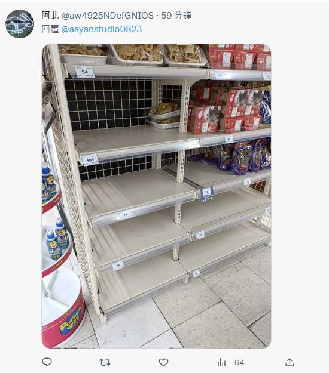Open view analytics bar chart icon
The height and width of the screenshot is (373, 329).
coord(221,362)
